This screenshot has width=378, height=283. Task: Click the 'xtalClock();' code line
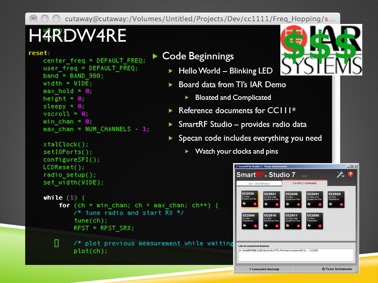coord(66,144)
